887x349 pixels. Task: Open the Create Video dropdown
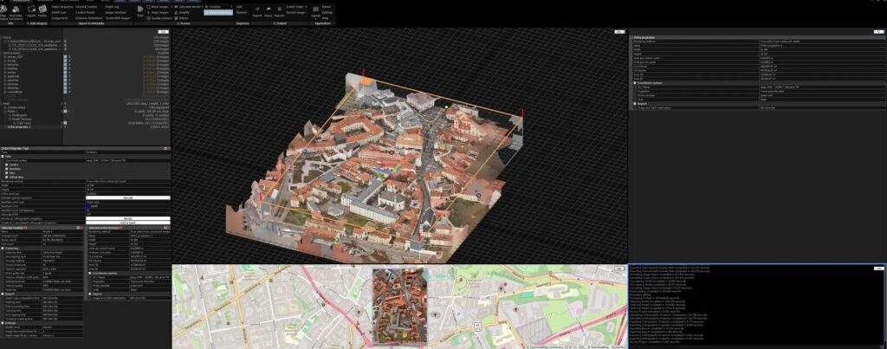coord(296,7)
